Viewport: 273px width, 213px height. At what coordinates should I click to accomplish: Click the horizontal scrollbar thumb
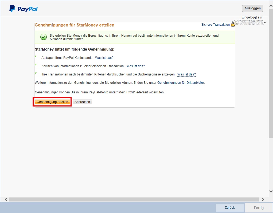point(134,199)
